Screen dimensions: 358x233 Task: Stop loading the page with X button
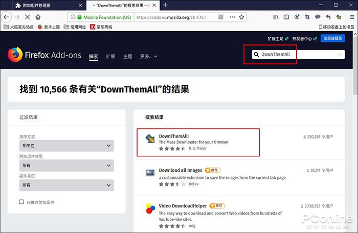27,17
